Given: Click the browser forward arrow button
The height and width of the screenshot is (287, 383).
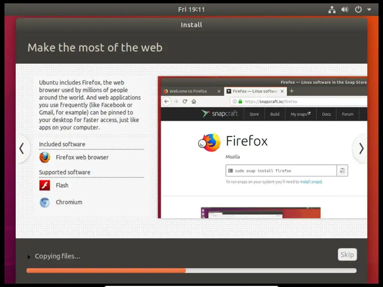Looking at the screenshot, I should [x=176, y=102].
